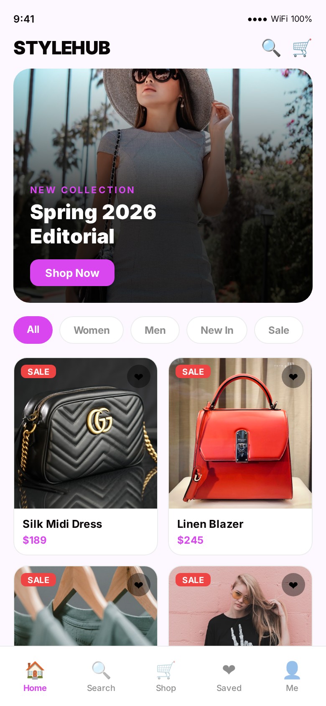Screen dimensions: 326x706
Task: Click the STYLEHUB logo title
Action: [x=62, y=48]
